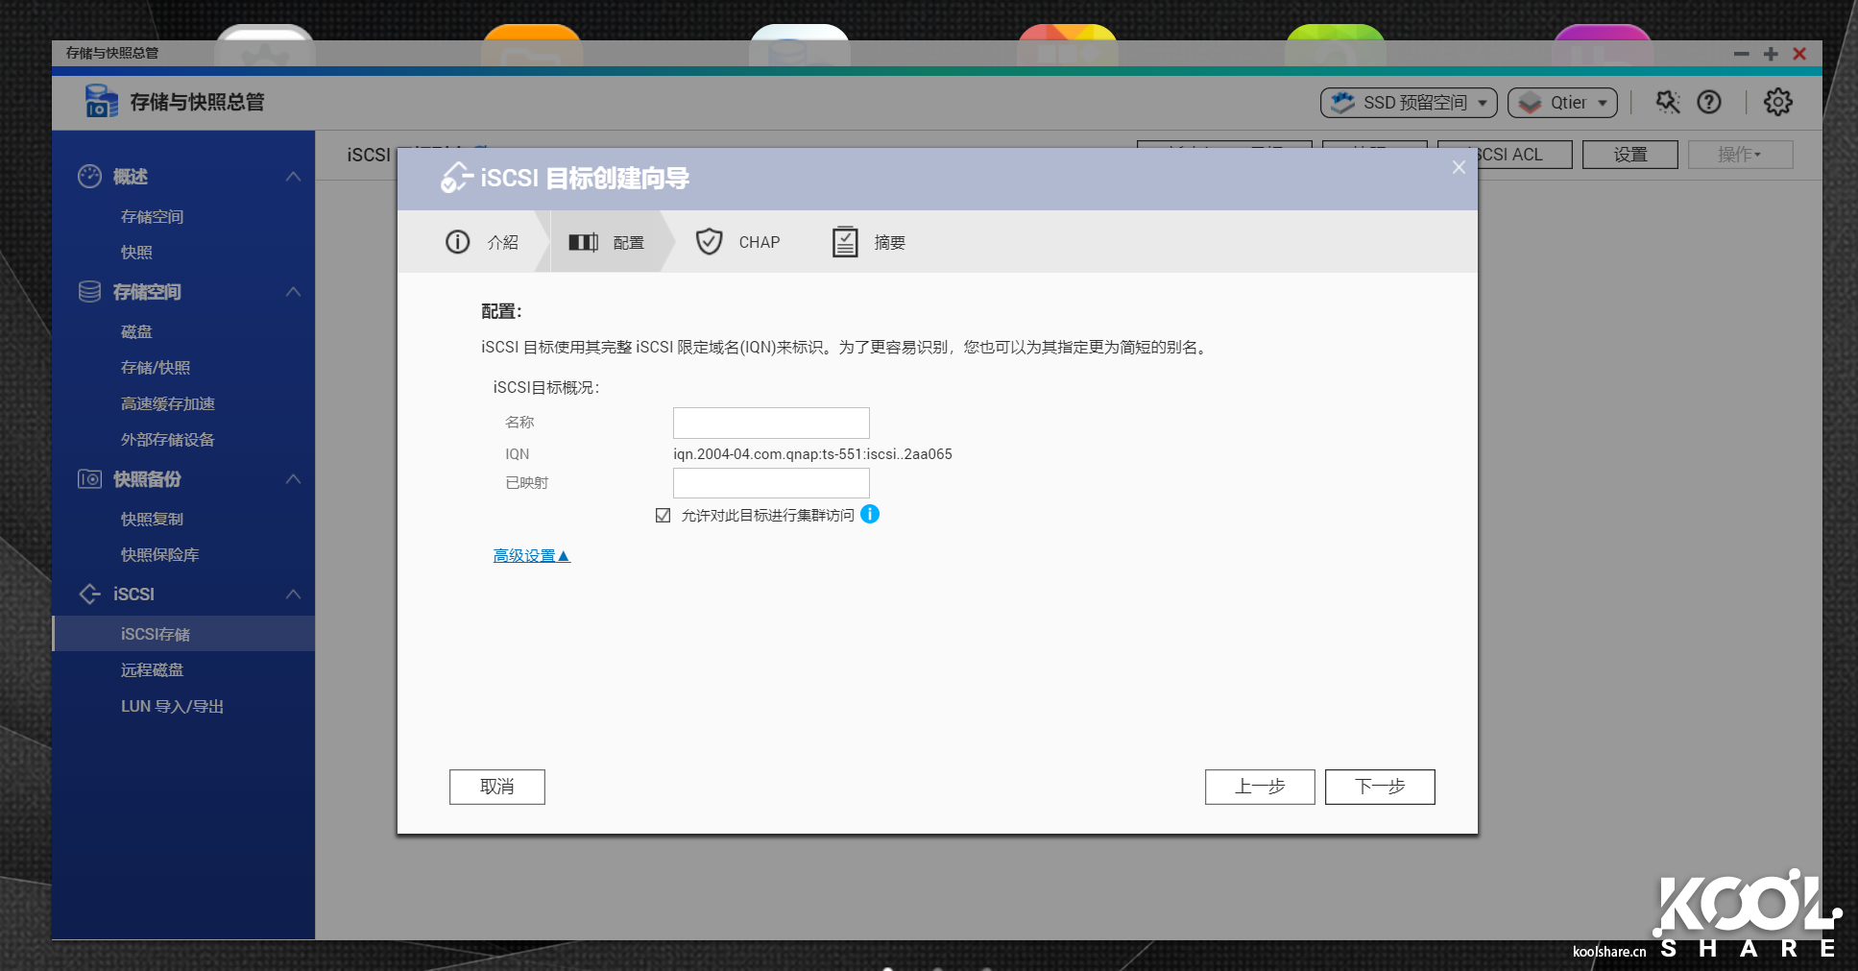Open the Qtier dropdown menu
Viewport: 1858px width, 971px height.
tap(1561, 103)
